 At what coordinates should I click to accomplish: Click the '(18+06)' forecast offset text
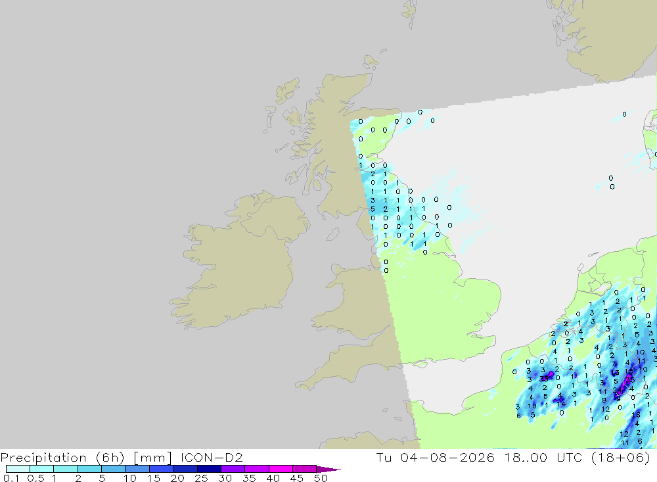[621, 457]
